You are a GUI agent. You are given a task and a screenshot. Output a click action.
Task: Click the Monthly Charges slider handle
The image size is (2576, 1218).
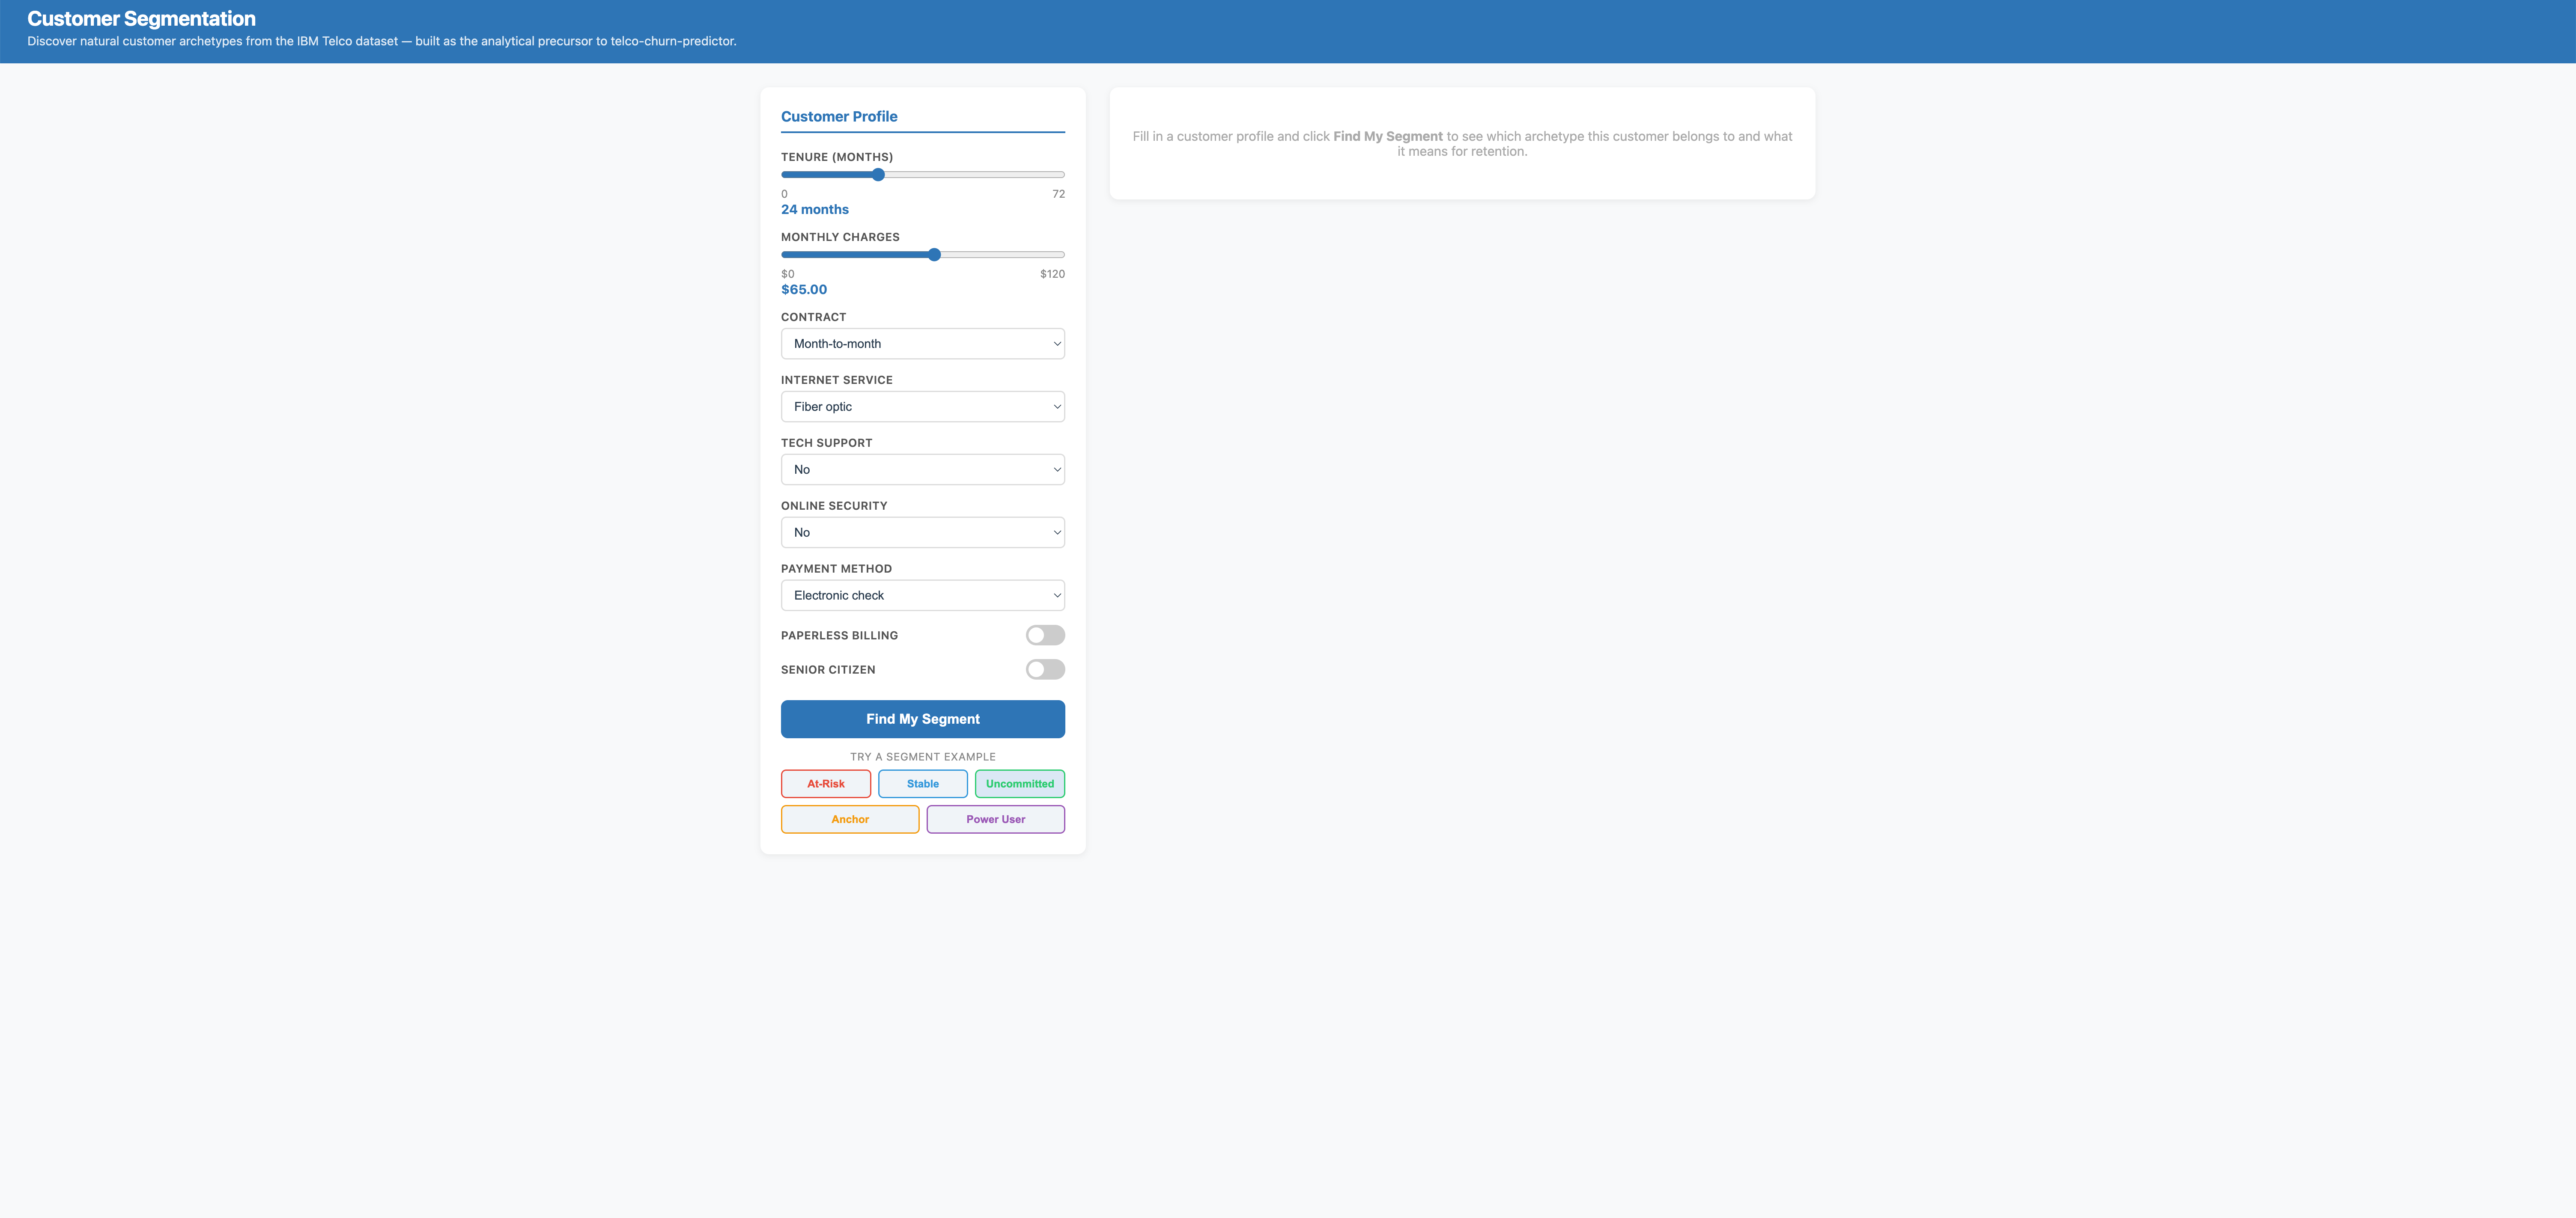pos(934,255)
